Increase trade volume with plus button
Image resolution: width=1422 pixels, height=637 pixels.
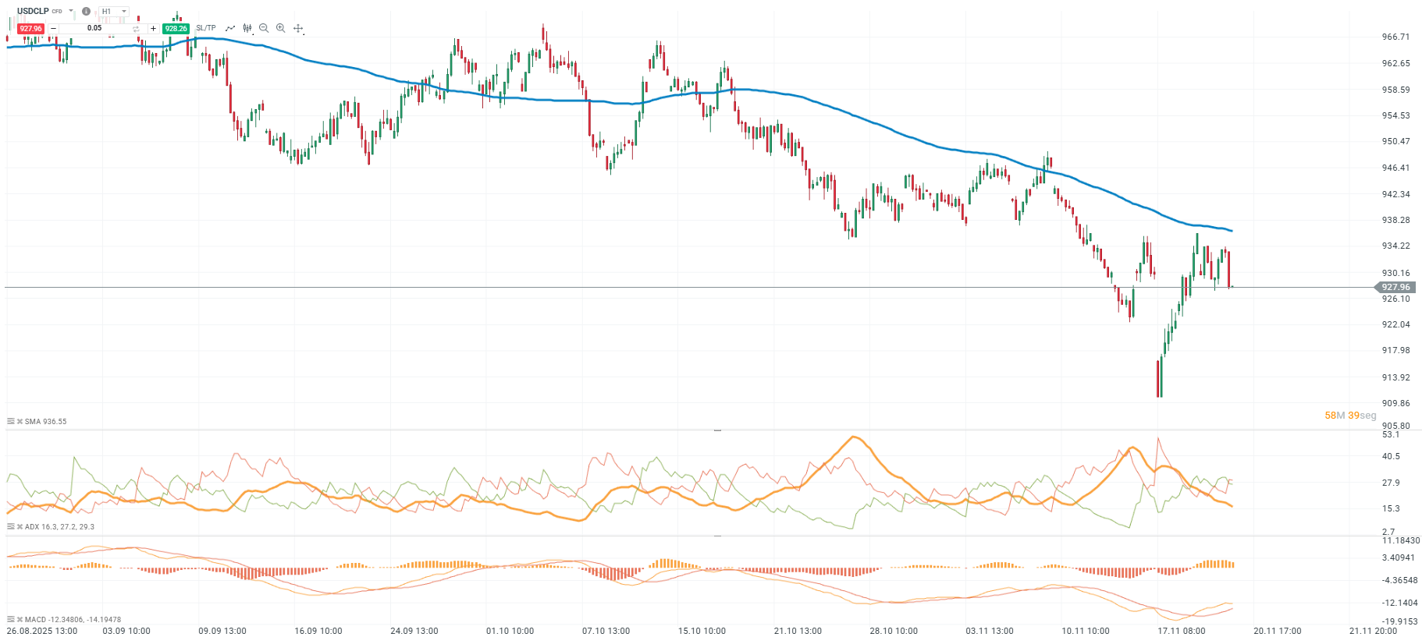tap(153, 29)
